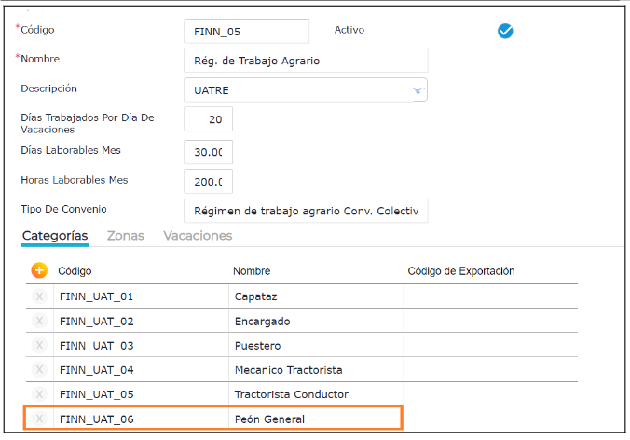
Task: Focus the Nombre field Rég. de Trabajo Agrario
Action: click(x=306, y=61)
